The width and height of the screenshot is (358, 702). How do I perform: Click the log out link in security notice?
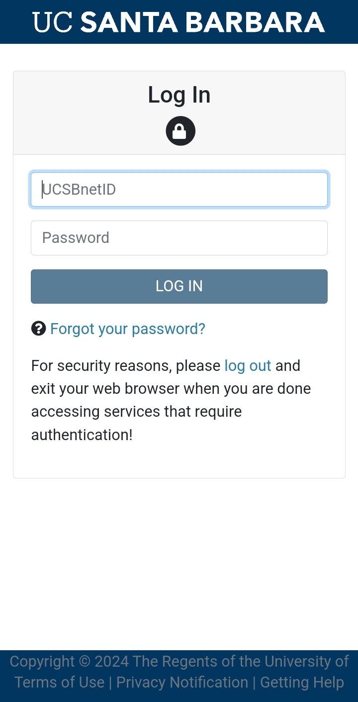pyautogui.click(x=248, y=365)
